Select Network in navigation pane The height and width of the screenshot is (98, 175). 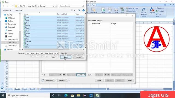pyautogui.click(x=10, y=50)
